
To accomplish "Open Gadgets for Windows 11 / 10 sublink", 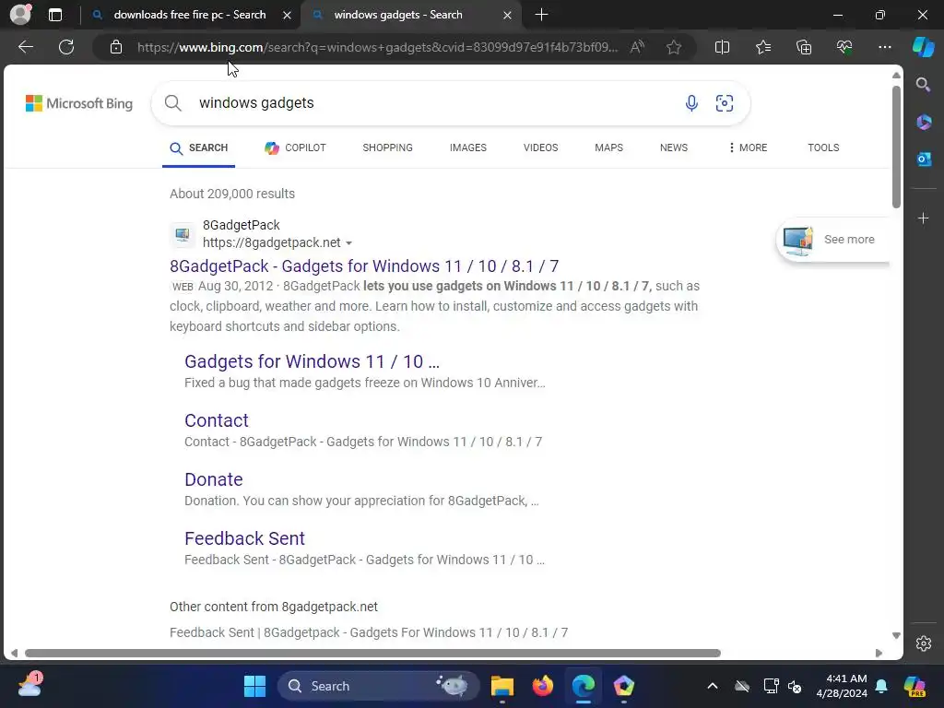I will pyautogui.click(x=312, y=361).
